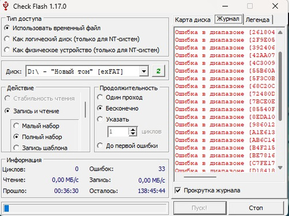The height and width of the screenshot is (216, 289).
Task: Select 'До первой ошибки' duration option
Action: pos(128,146)
